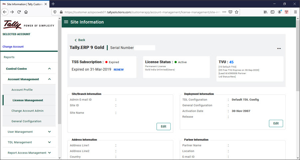This screenshot has height=160, width=300.
Task: Click the browser Back arrow button
Action: (x=5, y=12)
